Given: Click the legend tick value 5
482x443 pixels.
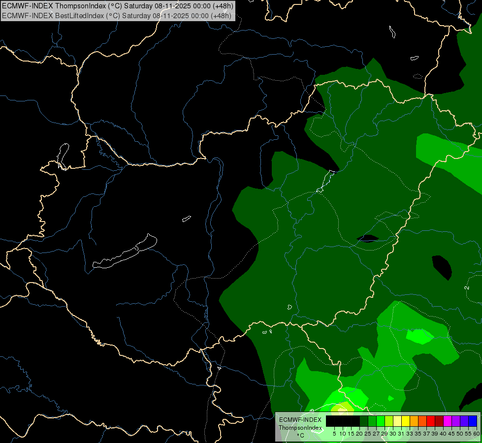Looking at the screenshot, I should click(x=334, y=434).
